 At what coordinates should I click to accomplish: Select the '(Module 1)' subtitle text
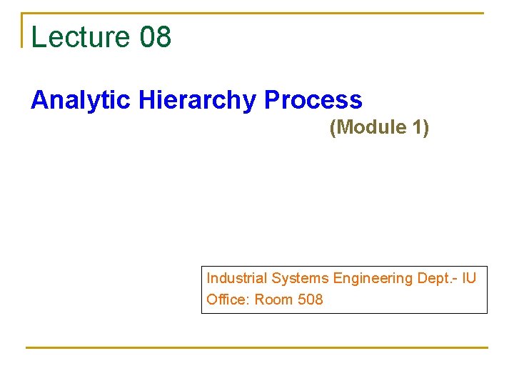tap(379, 128)
